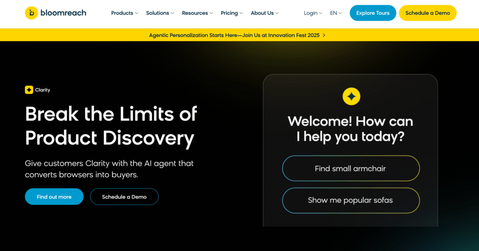
Task: Click the yellow Schedule a Demo header button
Action: [428, 13]
